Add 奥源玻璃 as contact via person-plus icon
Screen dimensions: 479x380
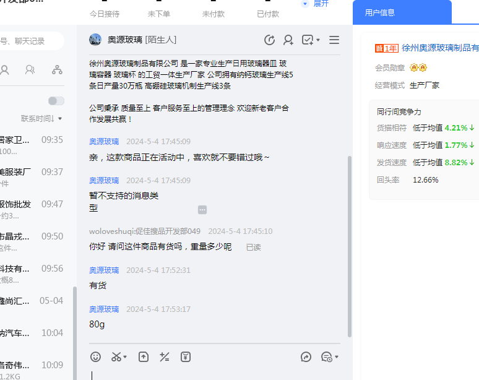coord(288,40)
